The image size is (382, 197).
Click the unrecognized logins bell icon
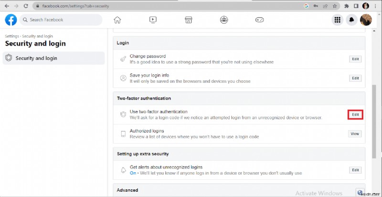pyautogui.click(x=124, y=170)
